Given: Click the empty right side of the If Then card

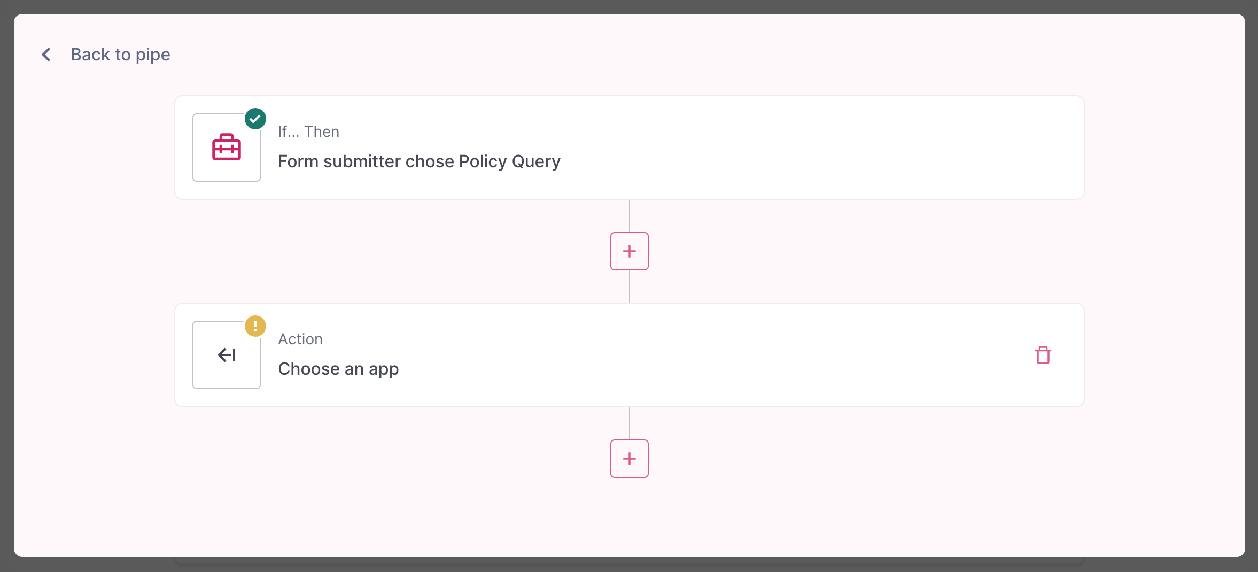Looking at the screenshot, I should (855, 148).
